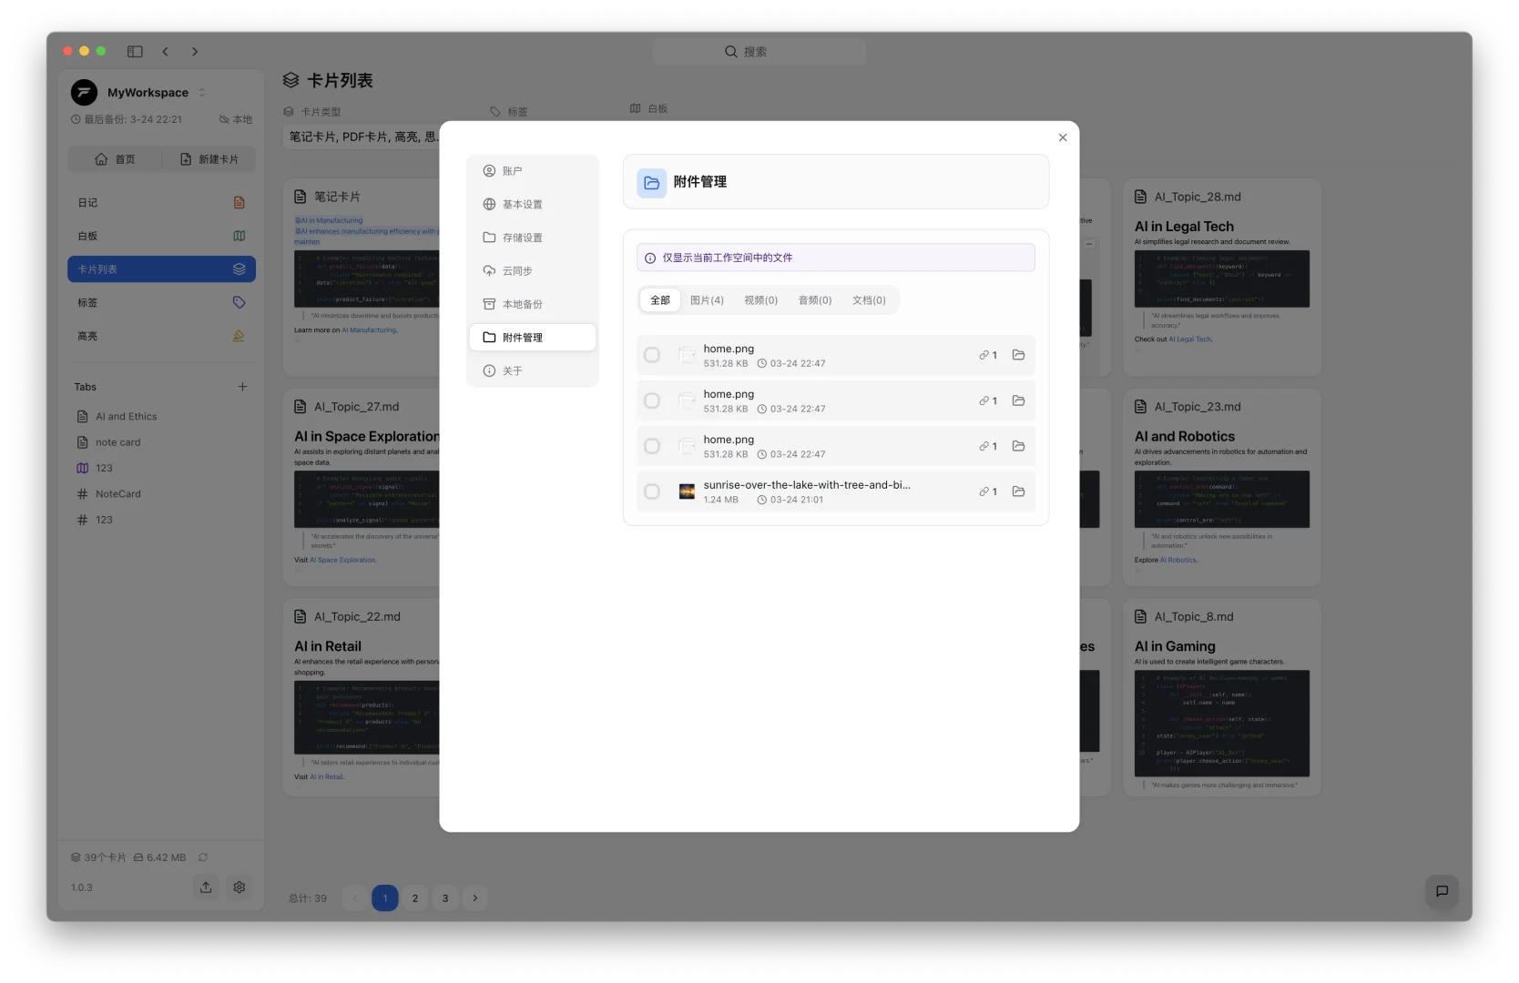Screen dimensions: 1519x983
Task: Follow the AI Robotics link
Action: coord(1179,561)
